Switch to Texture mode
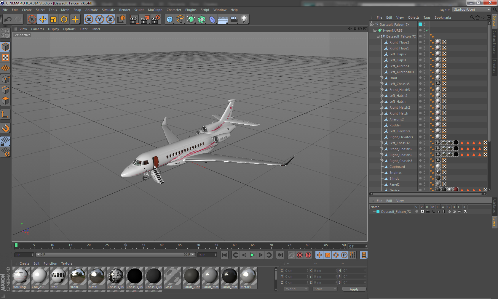The width and height of the screenshot is (498, 299). pos(5,58)
